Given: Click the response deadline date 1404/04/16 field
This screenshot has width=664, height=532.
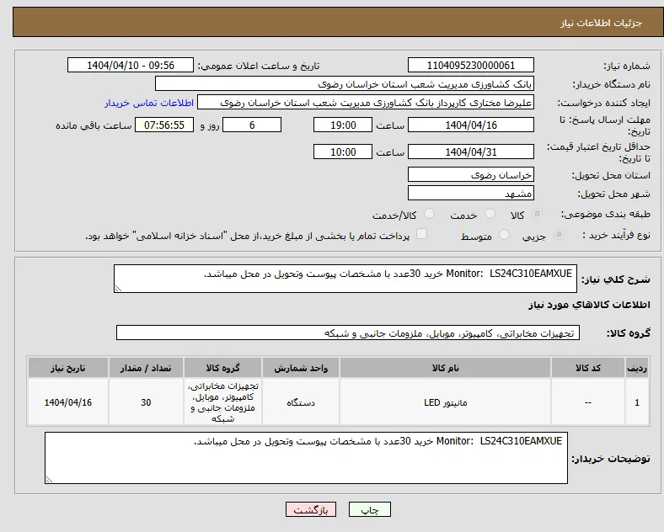Looking at the screenshot, I should tap(471, 125).
